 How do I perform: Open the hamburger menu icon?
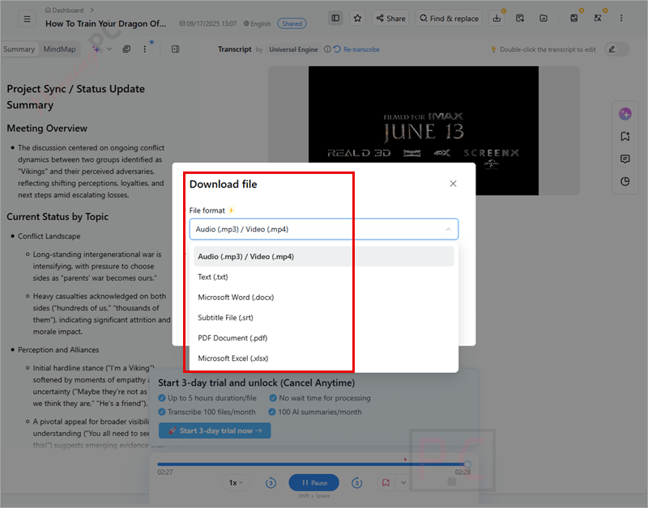[27, 19]
